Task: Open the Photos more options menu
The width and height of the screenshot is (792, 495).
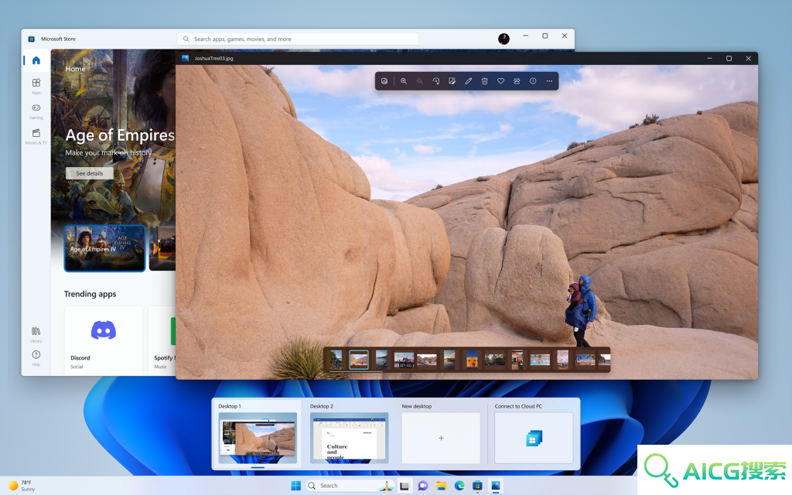Action: (x=549, y=80)
